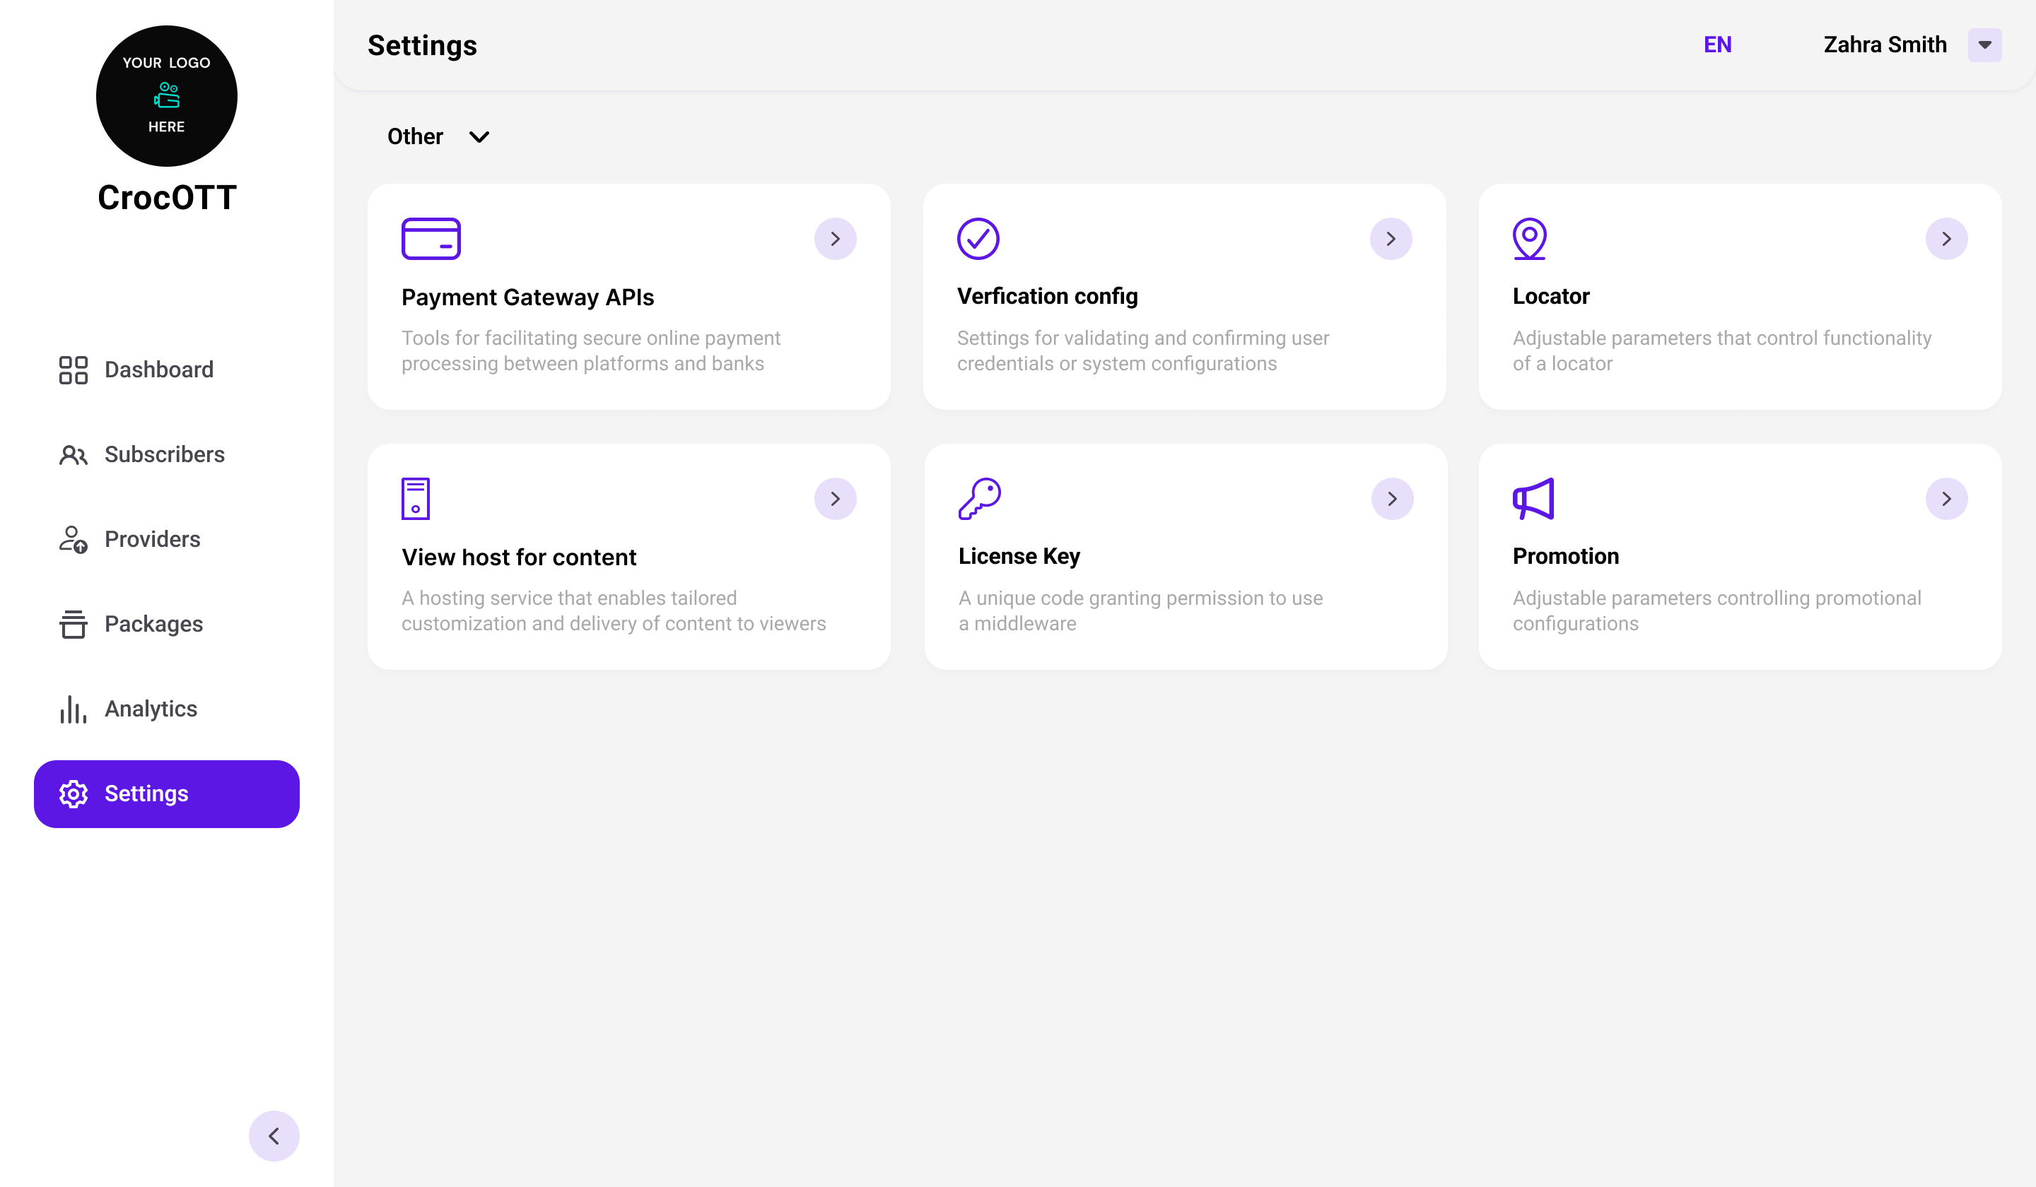Open Subscribers in the sidebar
Screen dimensions: 2036x1187
(164, 454)
